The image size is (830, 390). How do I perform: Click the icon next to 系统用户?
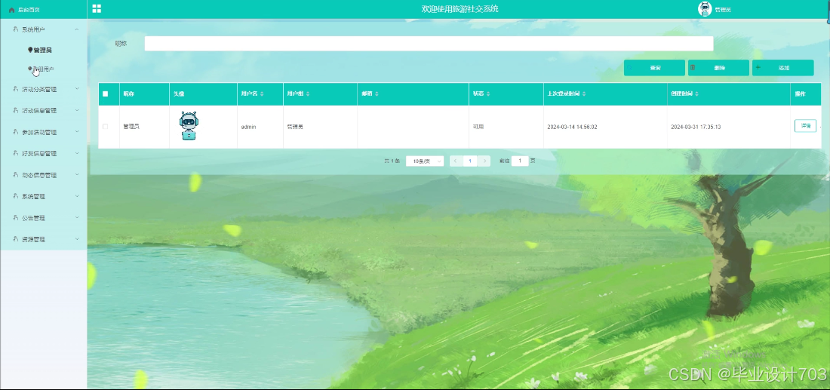[x=16, y=29]
